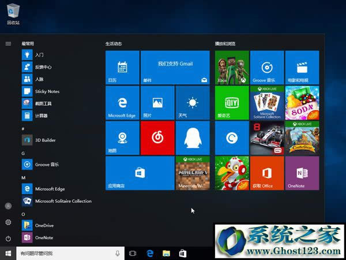
Task: Launch the 天气 weather tile
Action: 192,103
